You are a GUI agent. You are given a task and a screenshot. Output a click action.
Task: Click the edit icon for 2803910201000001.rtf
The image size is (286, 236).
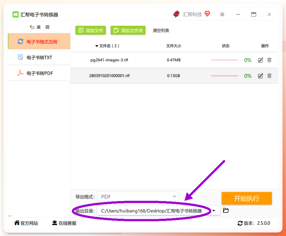[260, 76]
